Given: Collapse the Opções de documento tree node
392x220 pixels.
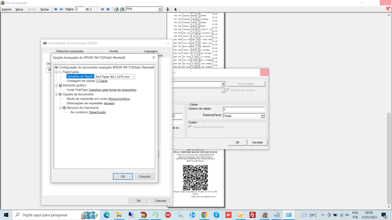Looking at the screenshot, I should coord(56,94).
